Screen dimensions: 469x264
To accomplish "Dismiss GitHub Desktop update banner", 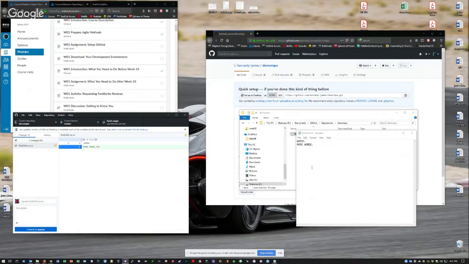I will pyautogui.click(x=185, y=129).
